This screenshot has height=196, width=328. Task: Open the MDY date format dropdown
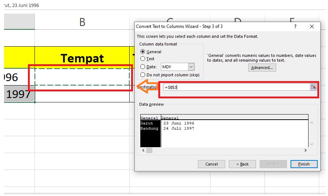[191, 67]
